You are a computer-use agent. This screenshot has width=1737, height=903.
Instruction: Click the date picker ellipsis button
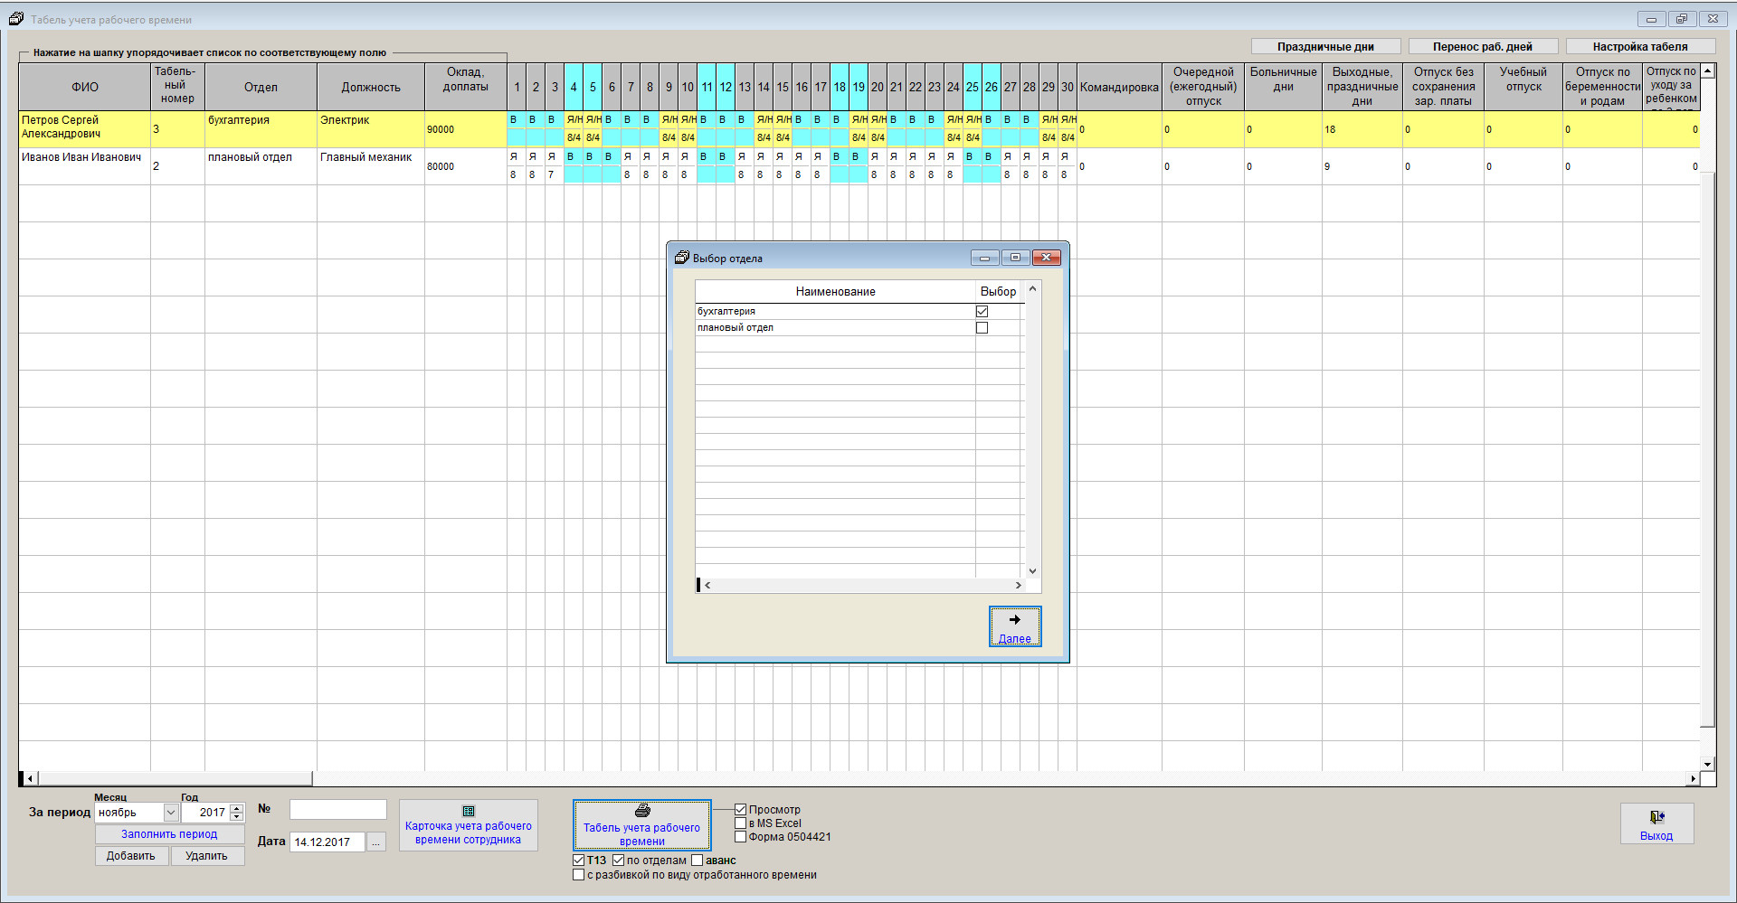click(376, 842)
